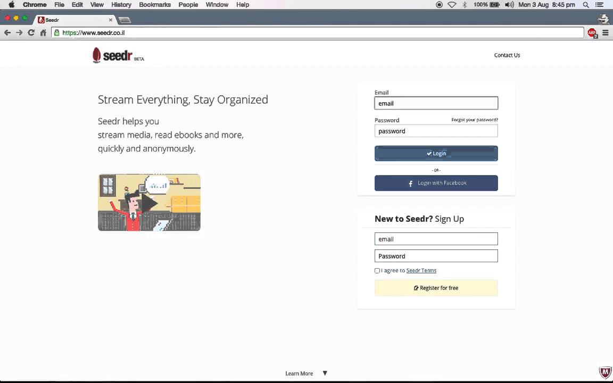Open the Window menu
Viewport: 613px width, 383px height.
[217, 5]
